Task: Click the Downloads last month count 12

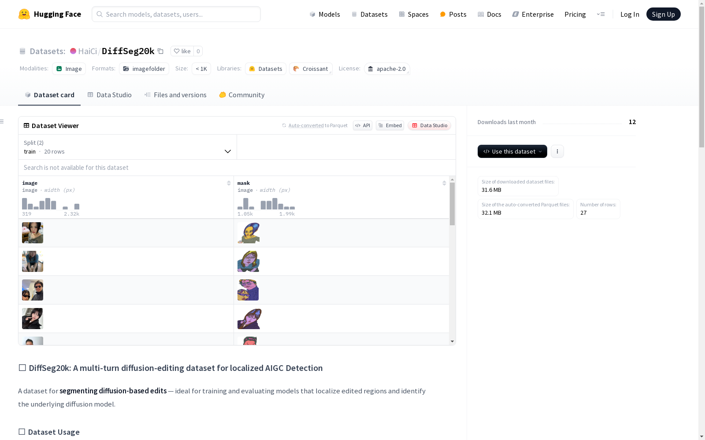Action: coord(632,122)
